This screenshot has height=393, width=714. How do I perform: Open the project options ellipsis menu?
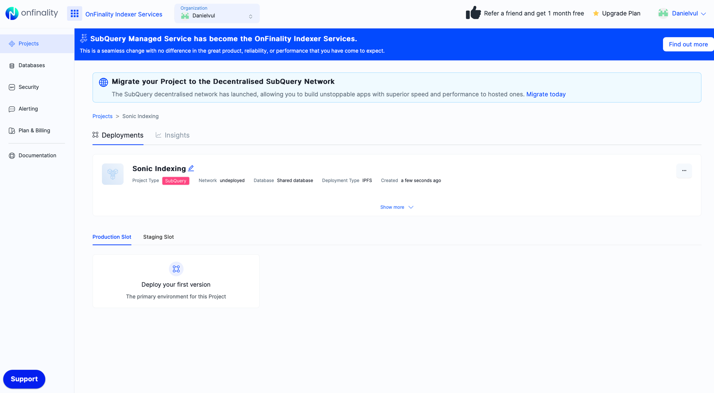point(684,171)
